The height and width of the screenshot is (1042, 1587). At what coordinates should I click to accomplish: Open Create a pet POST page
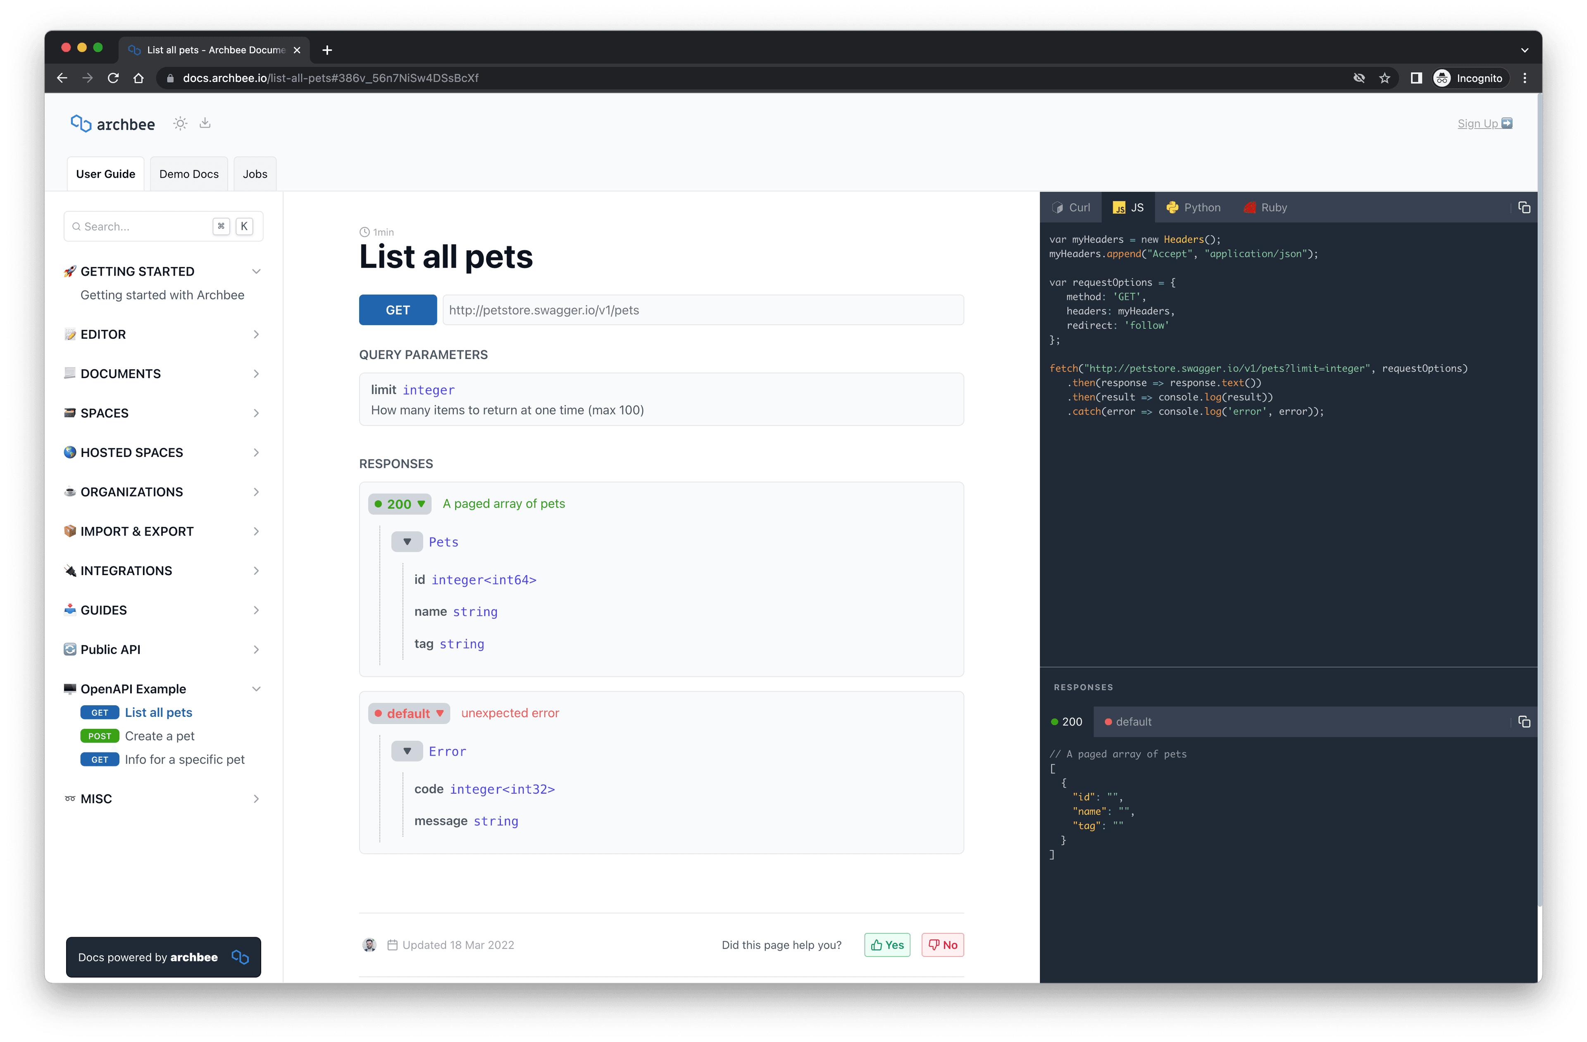(x=160, y=736)
